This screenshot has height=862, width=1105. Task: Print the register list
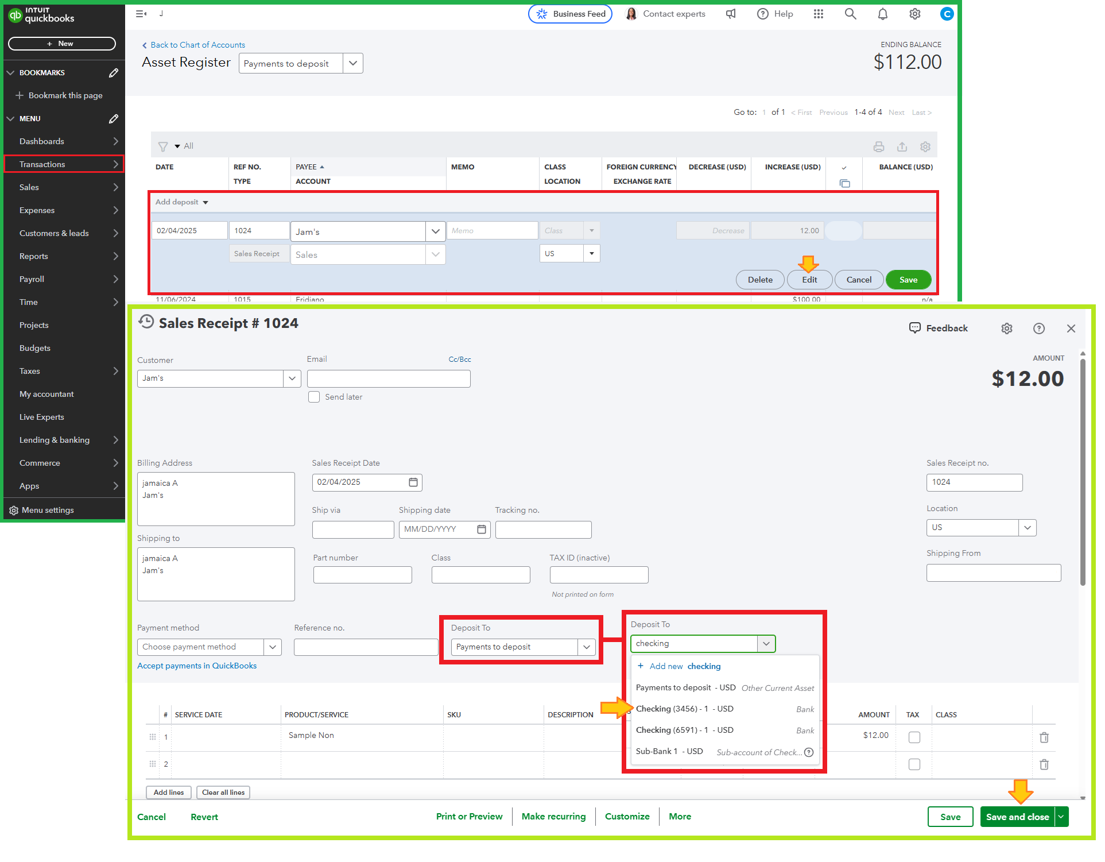tap(879, 146)
